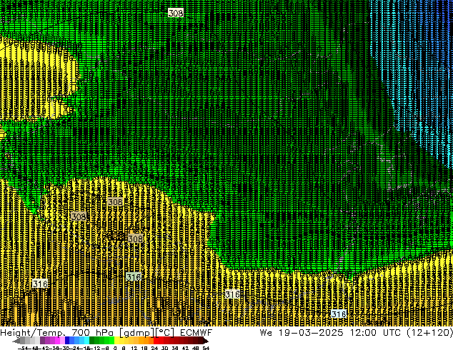The width and height of the screenshot is (453, 350).
Task: Select the red segment of the color bar
Action: pos(161,341)
